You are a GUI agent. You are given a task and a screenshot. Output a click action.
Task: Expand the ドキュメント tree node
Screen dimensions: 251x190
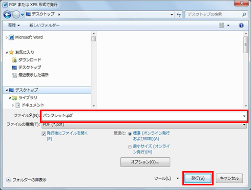[13, 105]
